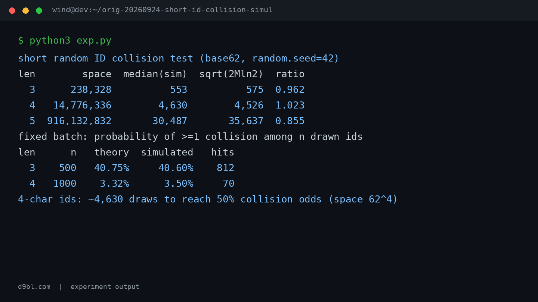The image size is (538, 302).
Task: Click the '4-char ids' summary line
Action: click(208, 199)
